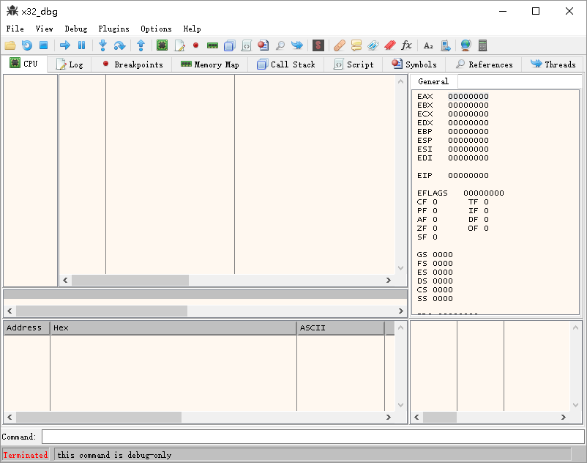Pause execution using the toolbar icon
The width and height of the screenshot is (587, 463).
81,45
